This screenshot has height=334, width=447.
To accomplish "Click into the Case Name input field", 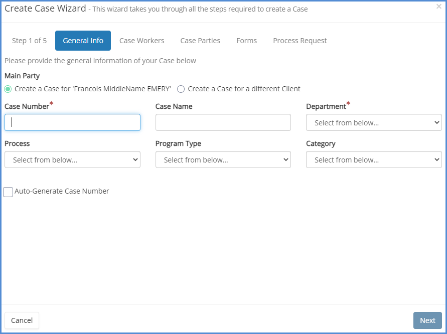I will [x=223, y=122].
